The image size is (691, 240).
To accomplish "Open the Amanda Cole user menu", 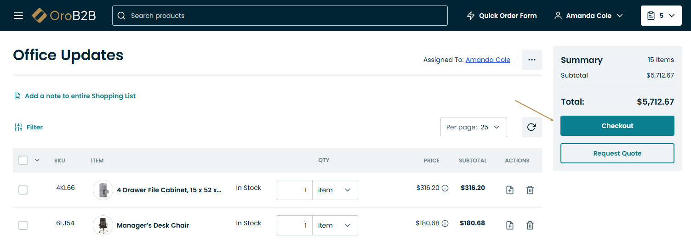I will [x=588, y=16].
